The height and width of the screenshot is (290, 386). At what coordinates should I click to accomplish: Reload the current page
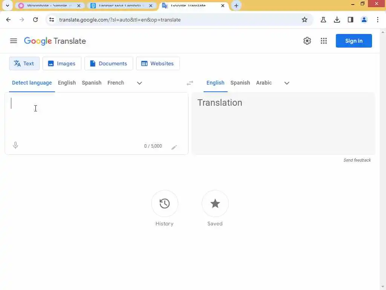click(35, 20)
